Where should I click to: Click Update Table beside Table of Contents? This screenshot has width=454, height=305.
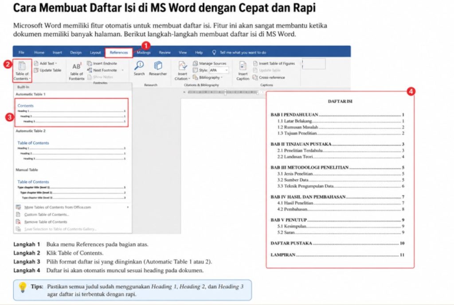tap(47, 70)
